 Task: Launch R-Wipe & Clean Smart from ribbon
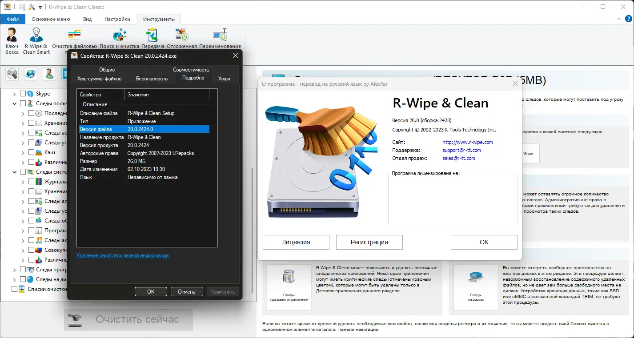(x=36, y=41)
